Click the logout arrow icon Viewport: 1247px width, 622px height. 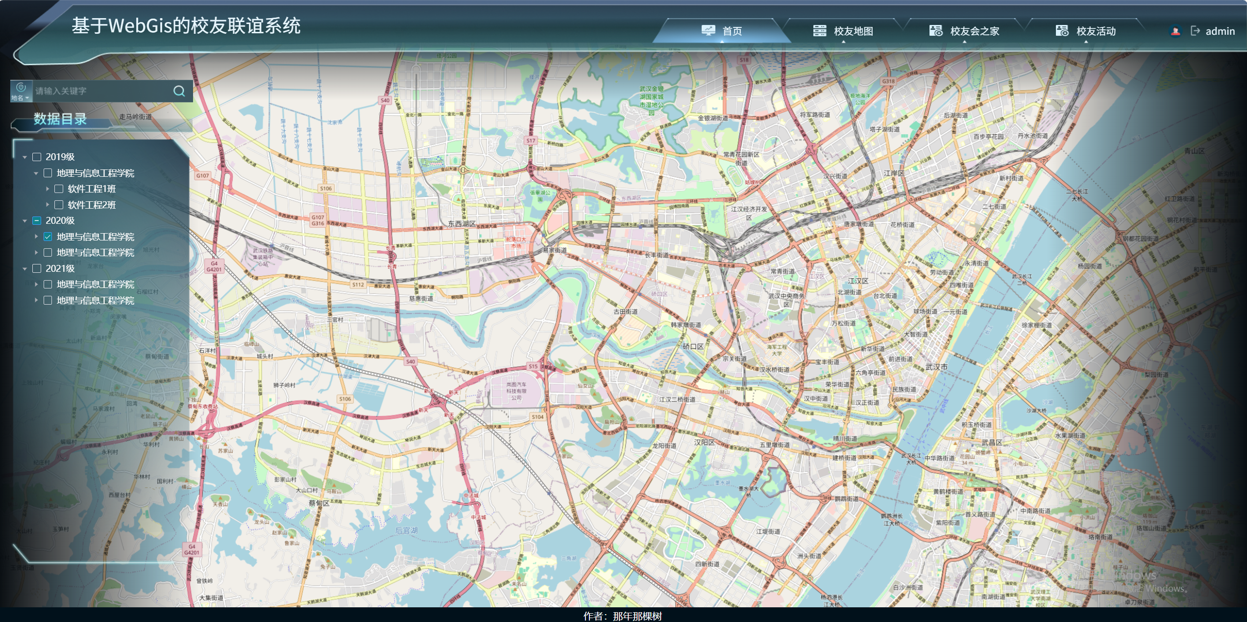click(x=1195, y=31)
